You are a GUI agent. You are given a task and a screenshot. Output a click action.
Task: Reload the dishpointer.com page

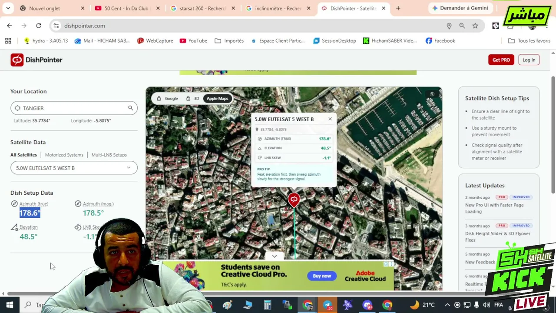(x=39, y=26)
